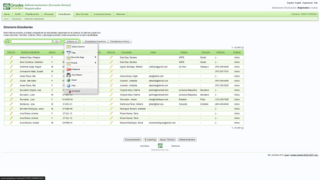320x180 pixels.
Task: Click the blue Help question mark icon
Action: tap(68, 85)
